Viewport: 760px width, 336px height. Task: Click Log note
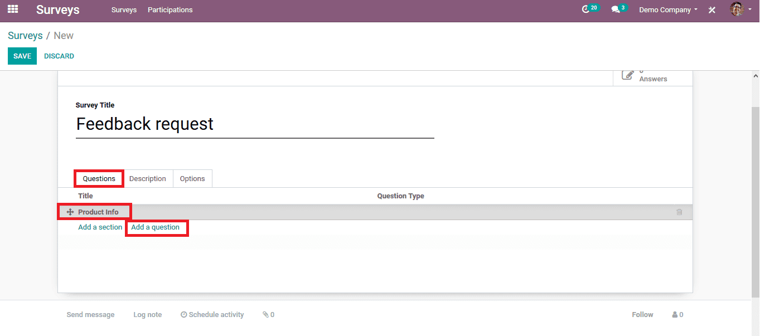148,315
